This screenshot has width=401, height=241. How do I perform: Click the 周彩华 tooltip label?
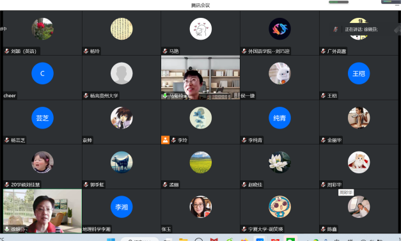[346, 192]
